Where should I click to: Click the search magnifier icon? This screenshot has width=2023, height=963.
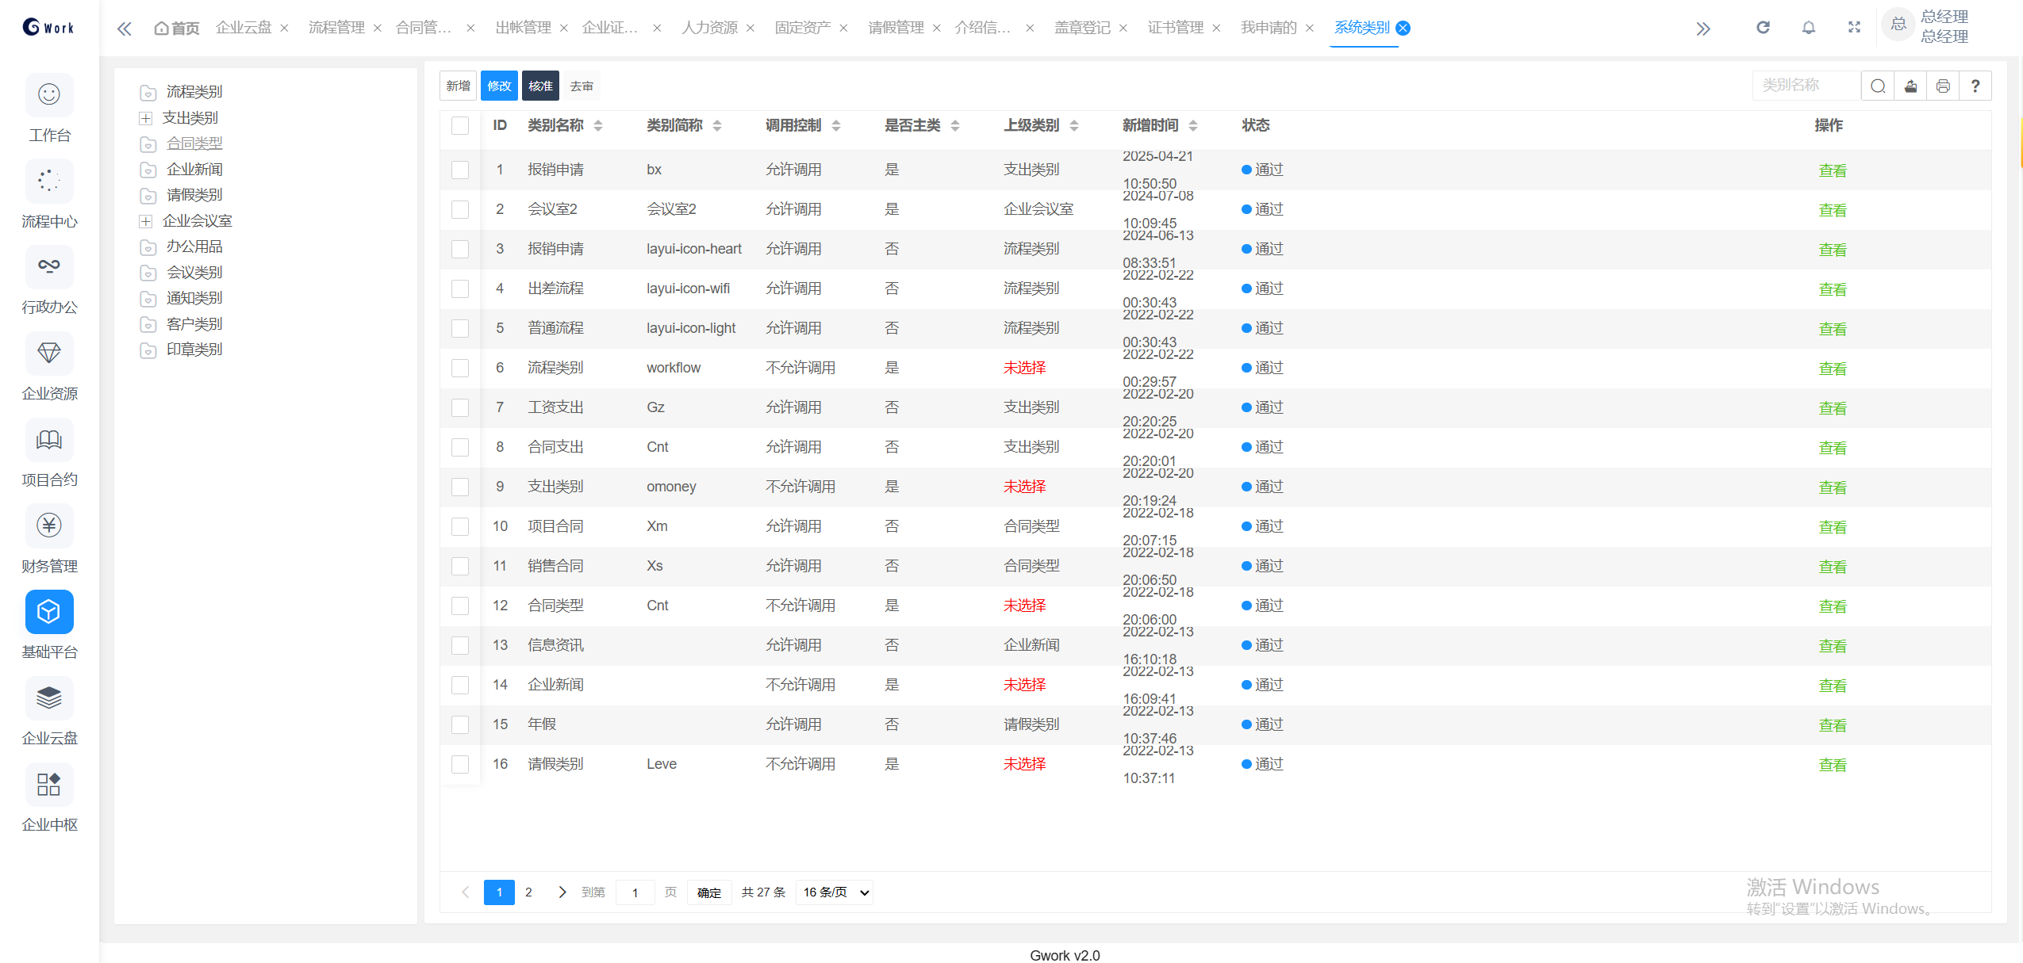coord(1878,86)
